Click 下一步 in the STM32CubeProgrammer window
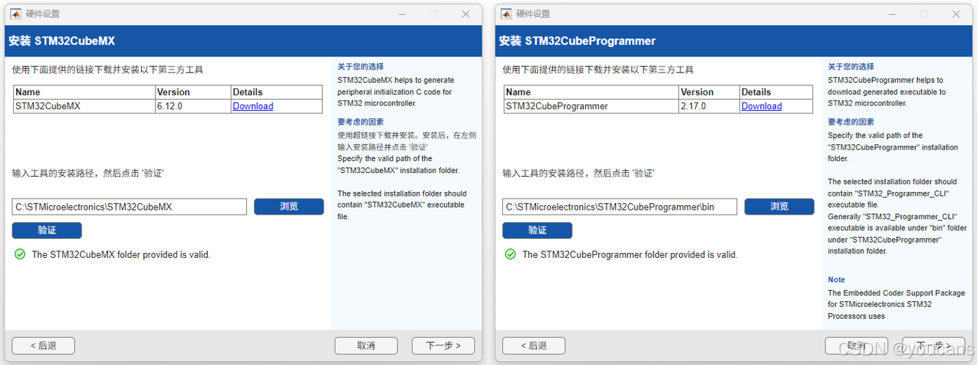Image resolution: width=978 pixels, height=365 pixels. [x=933, y=345]
